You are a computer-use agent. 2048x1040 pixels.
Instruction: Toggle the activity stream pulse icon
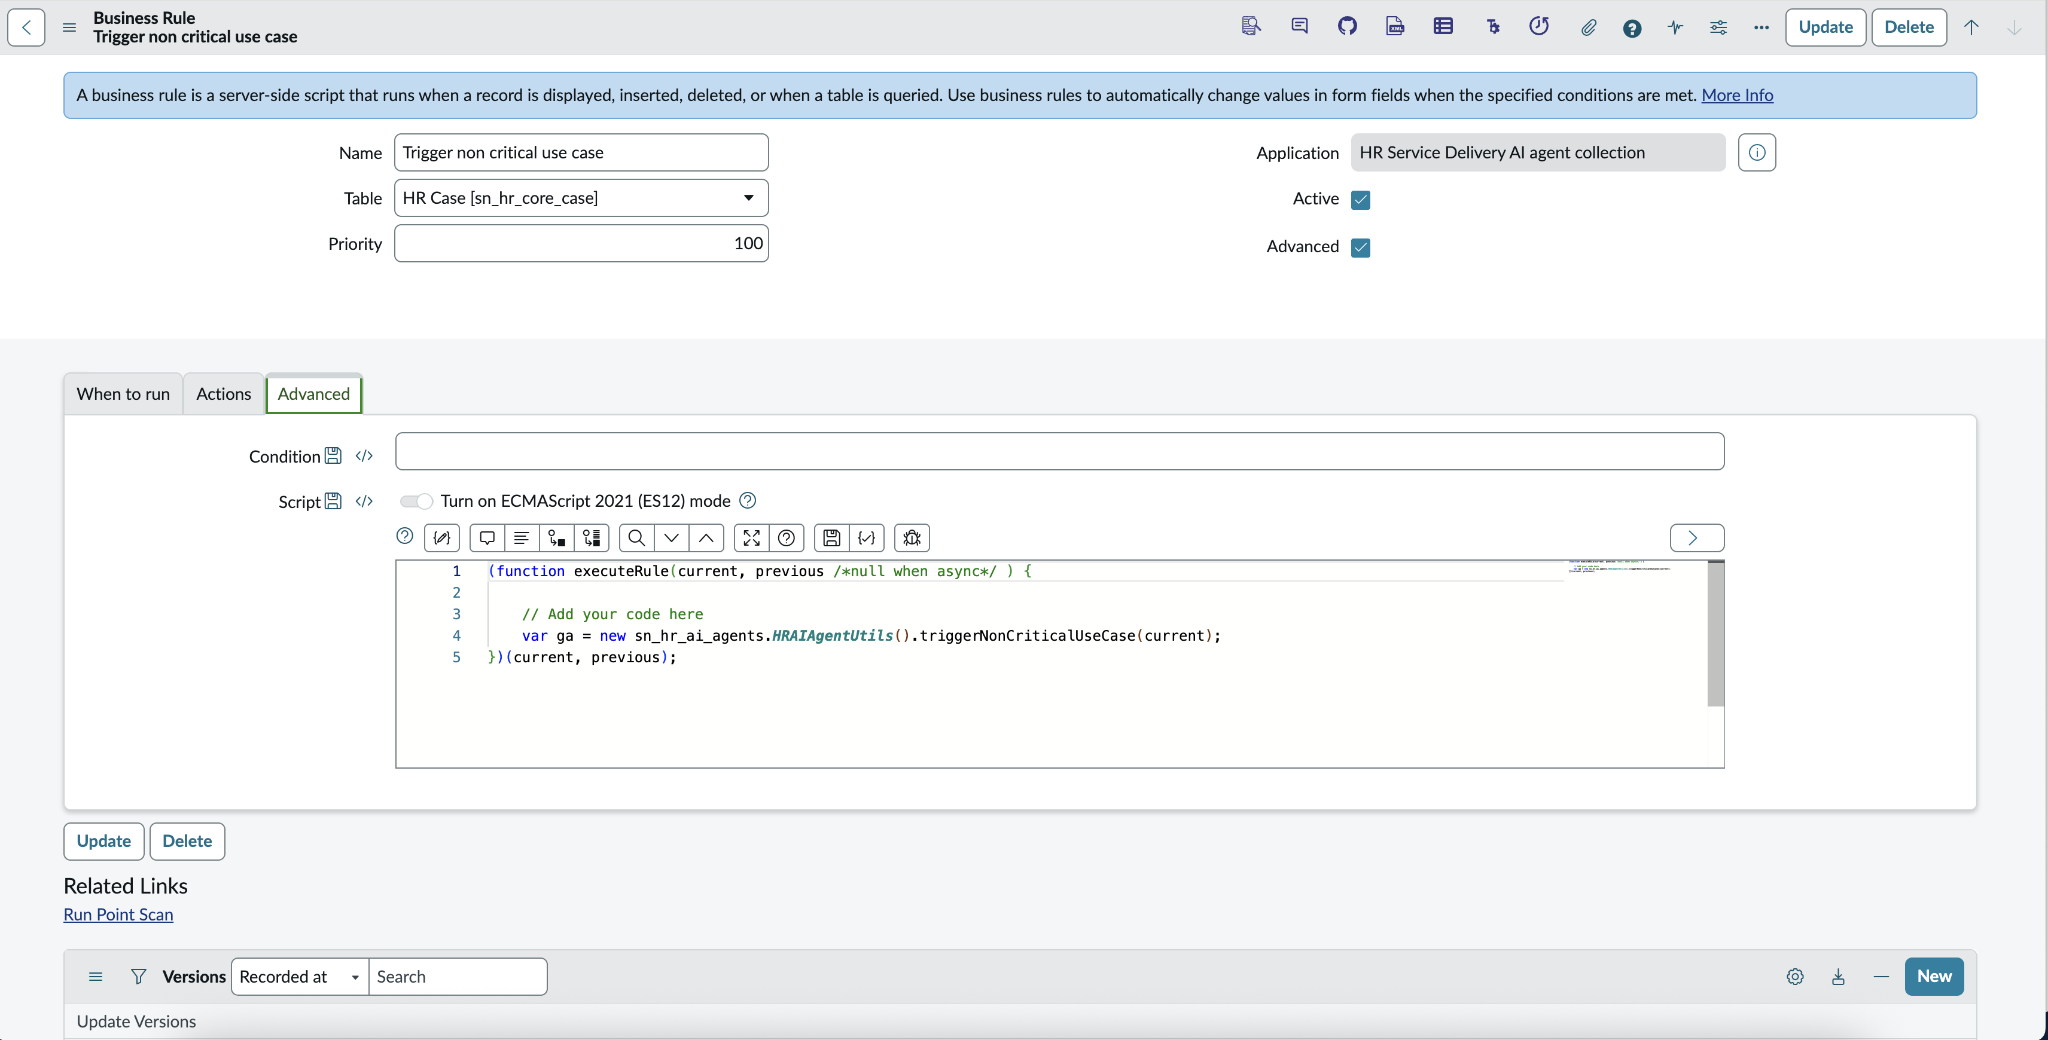pyautogui.click(x=1676, y=28)
